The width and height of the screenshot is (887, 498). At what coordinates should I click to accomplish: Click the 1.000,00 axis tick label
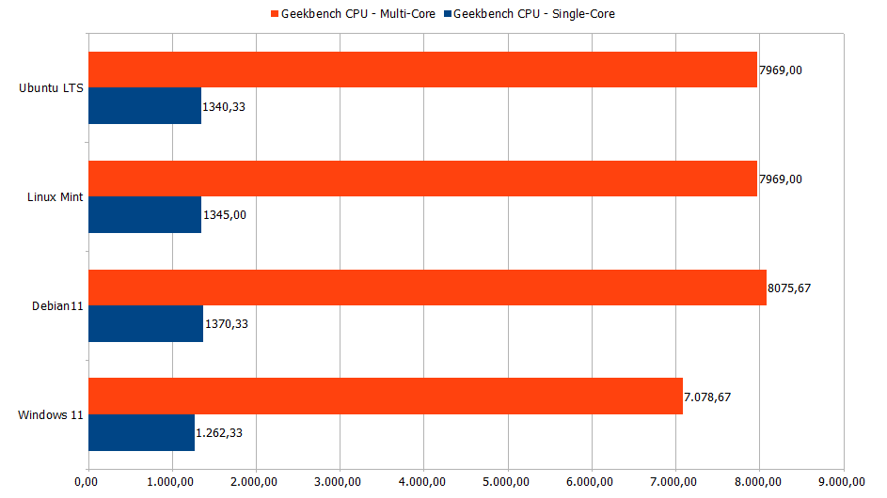click(x=170, y=482)
